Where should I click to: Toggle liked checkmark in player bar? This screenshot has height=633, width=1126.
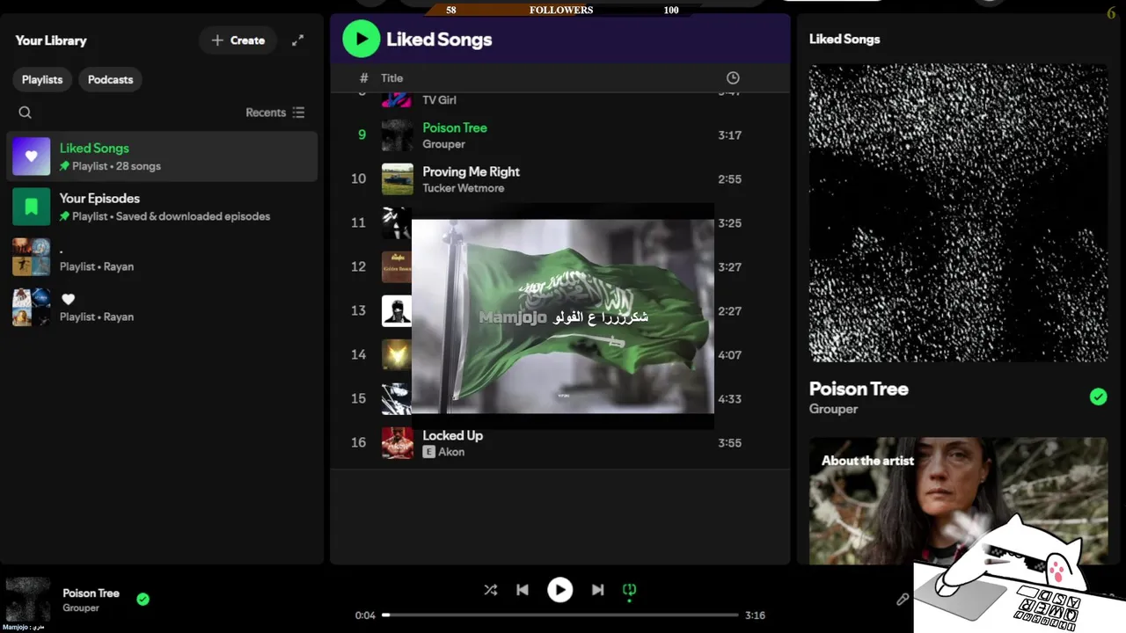pos(143,600)
